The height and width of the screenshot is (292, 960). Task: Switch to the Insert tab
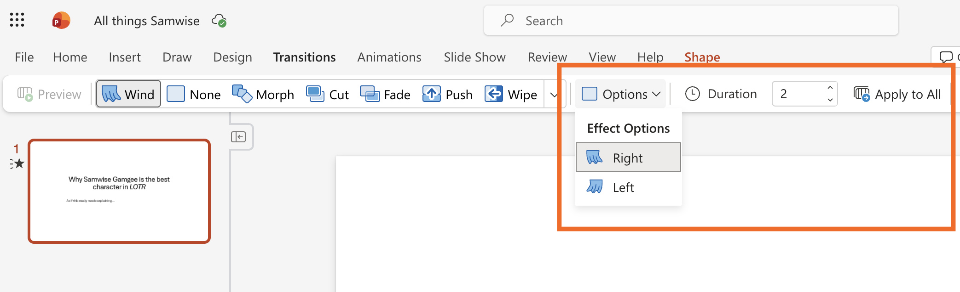[125, 57]
